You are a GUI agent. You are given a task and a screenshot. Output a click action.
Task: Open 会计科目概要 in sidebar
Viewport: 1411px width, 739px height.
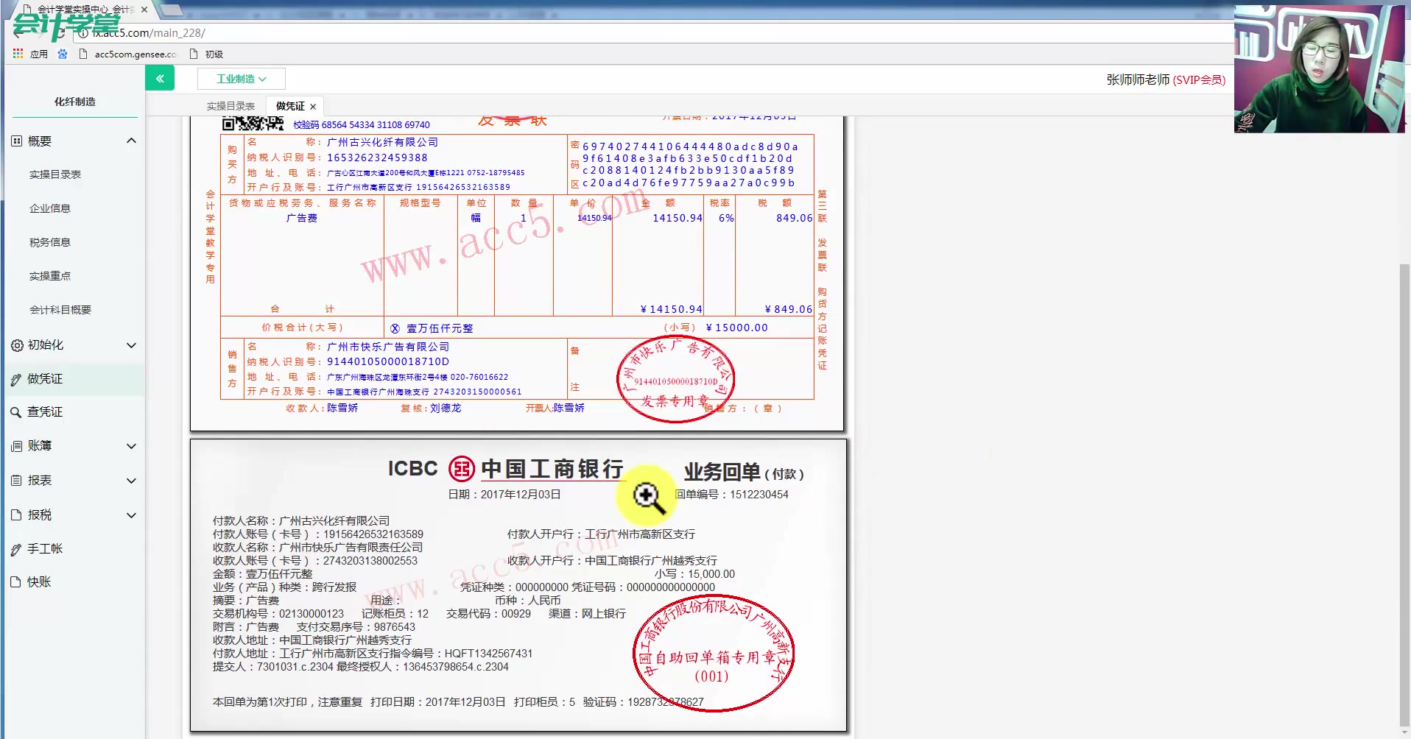pyautogui.click(x=60, y=310)
